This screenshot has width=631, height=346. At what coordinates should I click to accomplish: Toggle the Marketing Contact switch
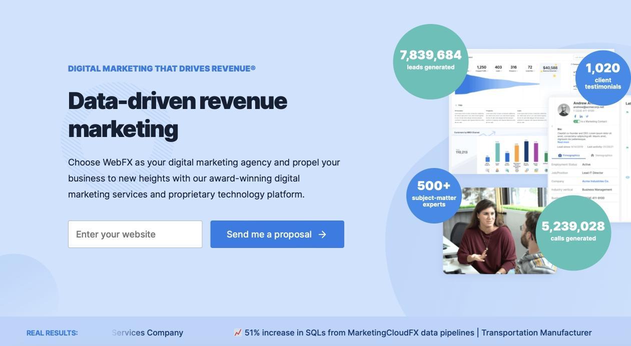pyautogui.click(x=576, y=121)
